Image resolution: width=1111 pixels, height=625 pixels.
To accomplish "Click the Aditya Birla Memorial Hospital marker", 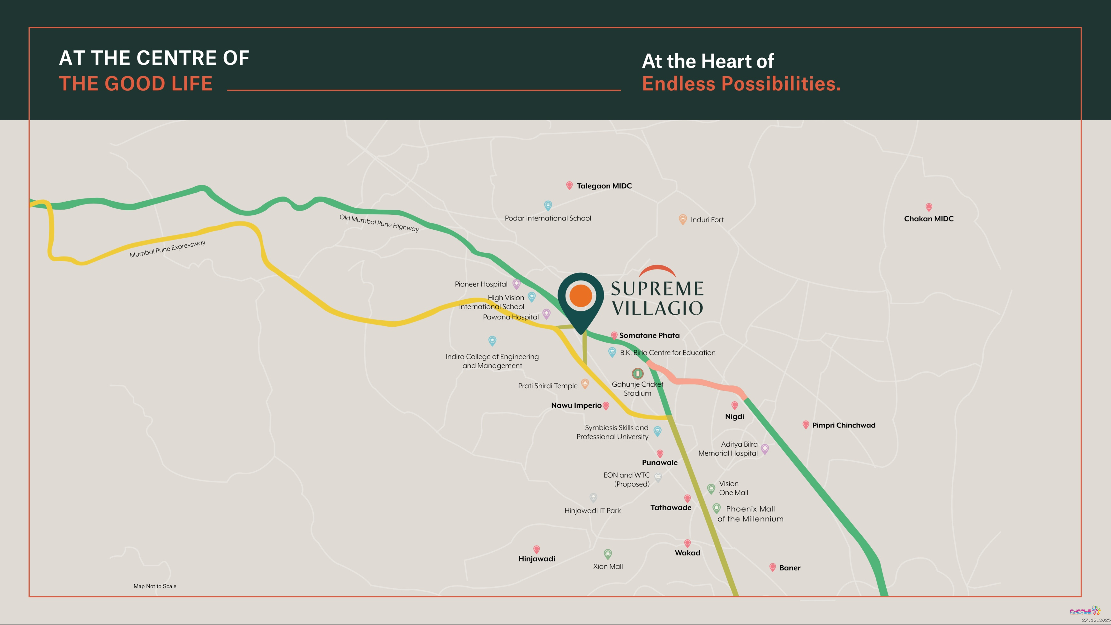I will pos(765,449).
